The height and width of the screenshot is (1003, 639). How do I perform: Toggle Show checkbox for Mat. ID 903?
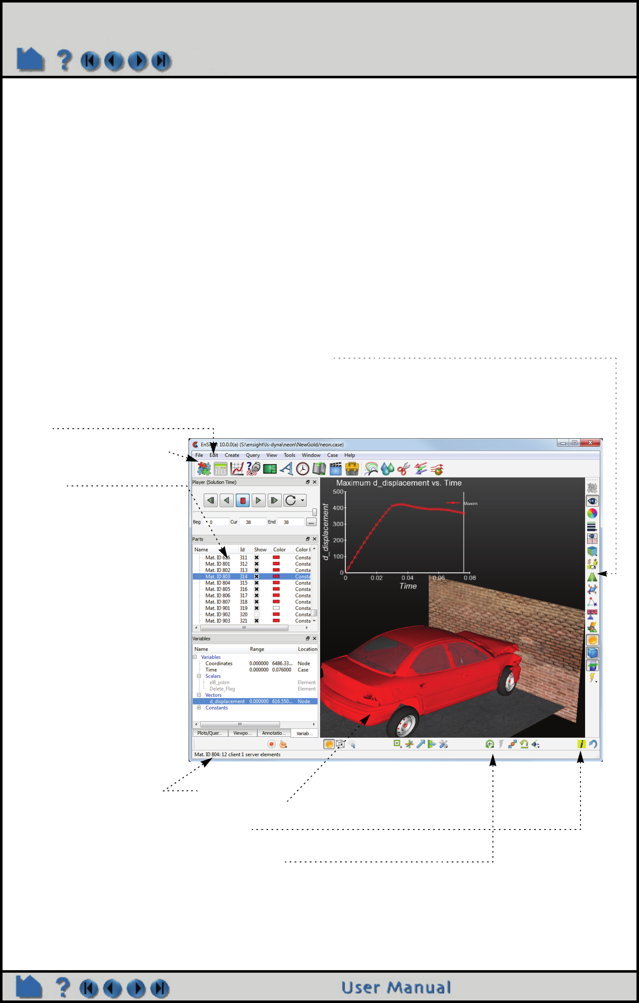click(x=256, y=621)
